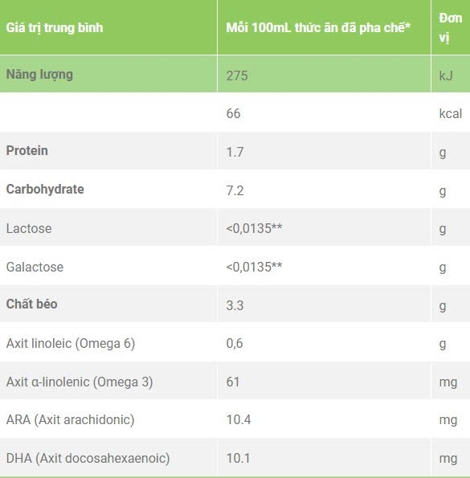Click the 'Protein' row label

pos(27,150)
